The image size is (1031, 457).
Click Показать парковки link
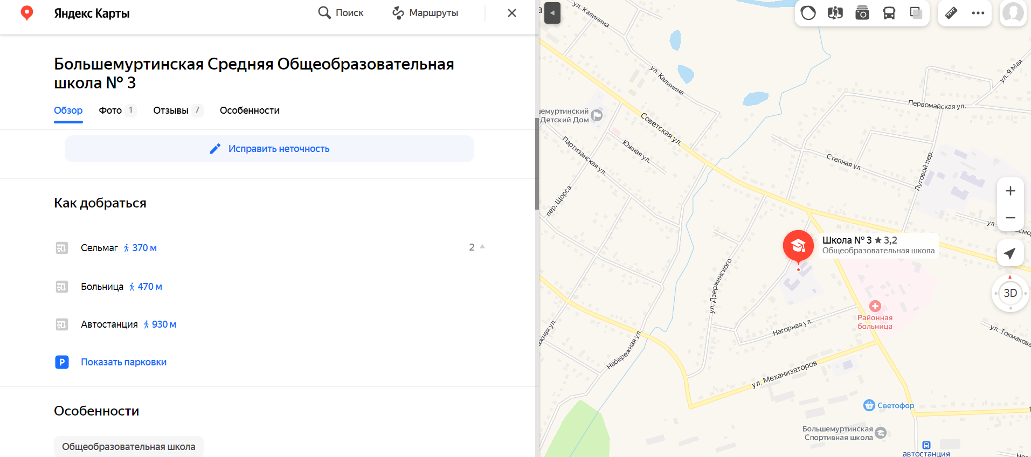[124, 362]
